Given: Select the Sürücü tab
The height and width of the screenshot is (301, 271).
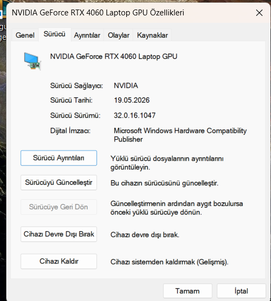Looking at the screenshot, I should click(x=55, y=34).
